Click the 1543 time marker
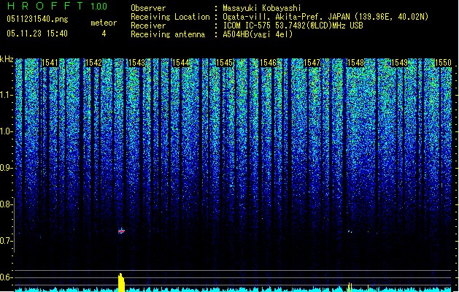This screenshot has height=292, width=459. pyautogui.click(x=136, y=63)
